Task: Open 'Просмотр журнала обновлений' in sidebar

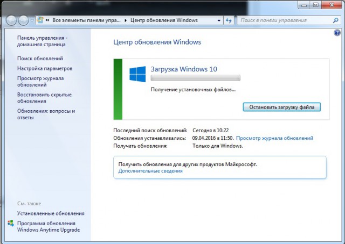Action: 40,81
